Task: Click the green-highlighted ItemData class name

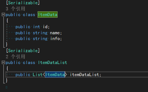Action: pyautogui.click(x=47, y=15)
